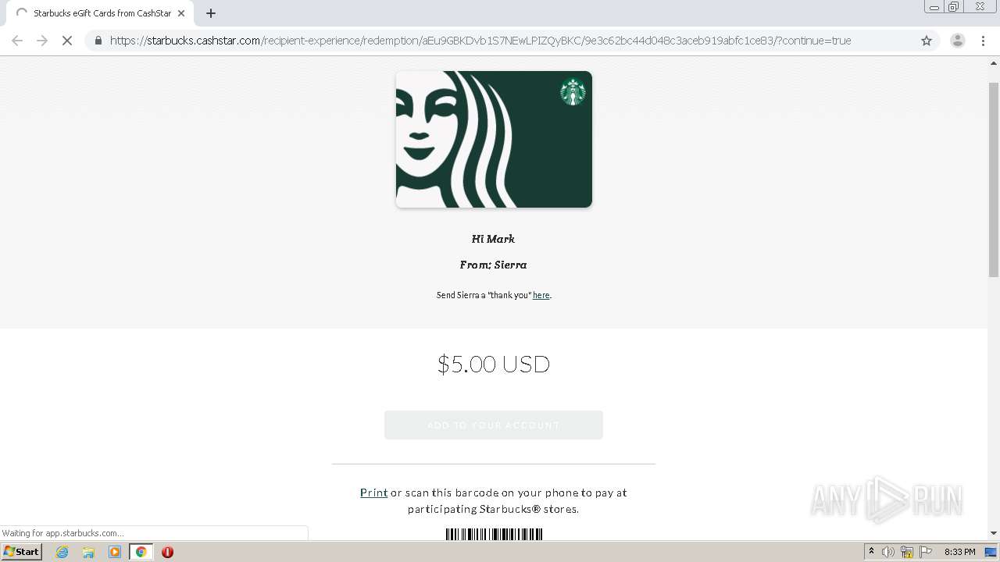The height and width of the screenshot is (562, 1000).
Task: Show hidden system tray icons
Action: 871,552
